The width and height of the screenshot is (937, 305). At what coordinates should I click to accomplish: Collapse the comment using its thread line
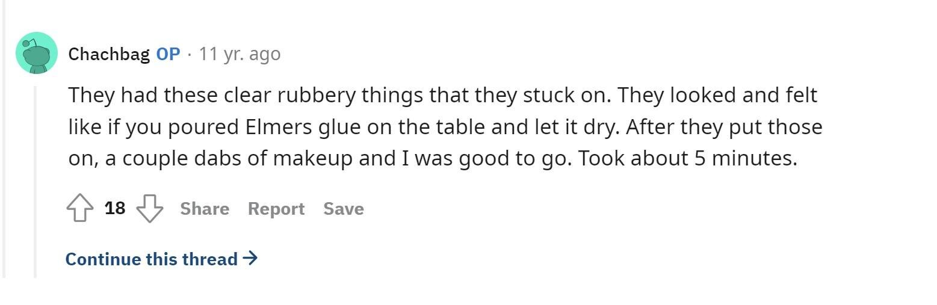(x=35, y=180)
